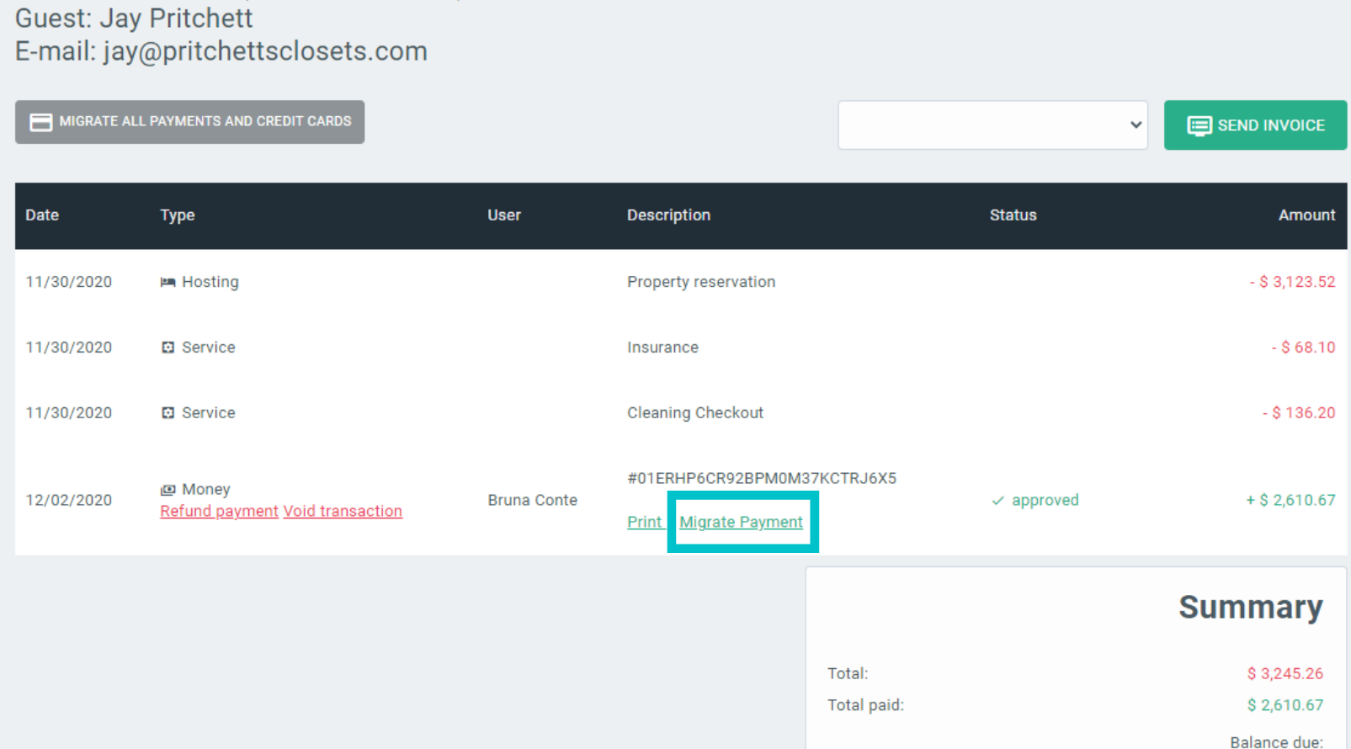
Task: Click the Amount column header
Action: pos(1306,215)
